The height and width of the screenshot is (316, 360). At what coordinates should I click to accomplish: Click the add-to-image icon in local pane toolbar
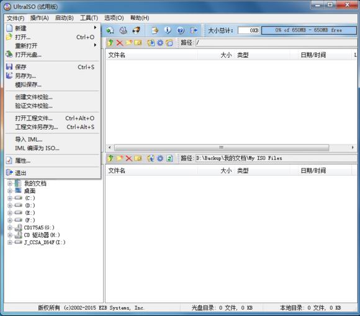[151, 158]
